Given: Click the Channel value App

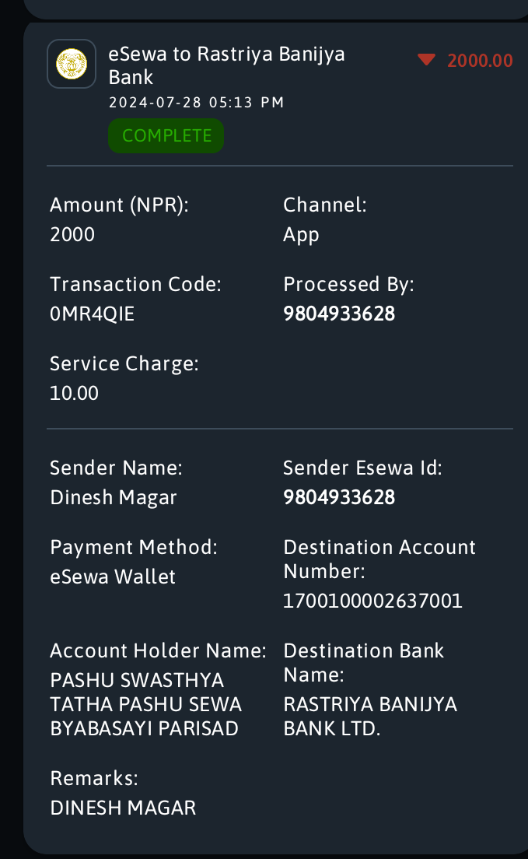Looking at the screenshot, I should [x=301, y=235].
